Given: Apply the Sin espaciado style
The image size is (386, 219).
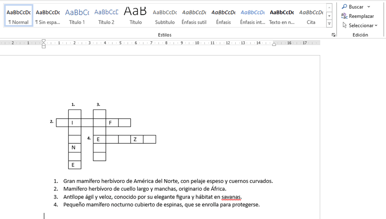Looking at the screenshot, I should click(x=48, y=16).
